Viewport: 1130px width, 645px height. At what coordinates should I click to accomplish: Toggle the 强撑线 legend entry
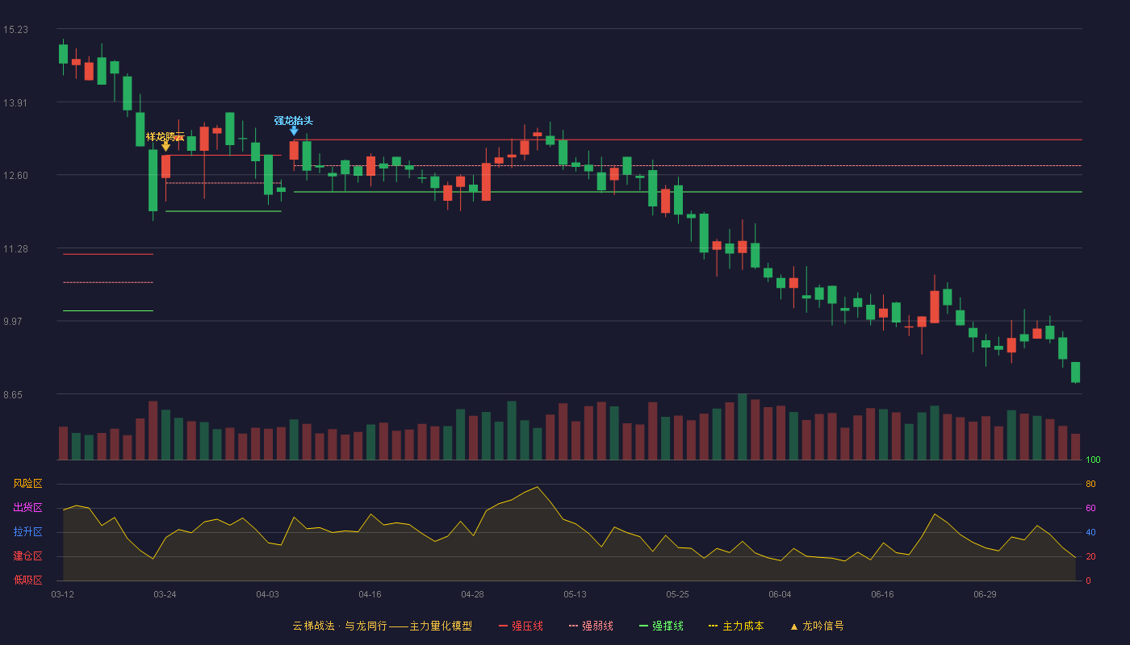pyautogui.click(x=661, y=626)
